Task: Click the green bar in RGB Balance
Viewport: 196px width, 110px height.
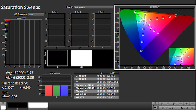Action: pos(56,91)
